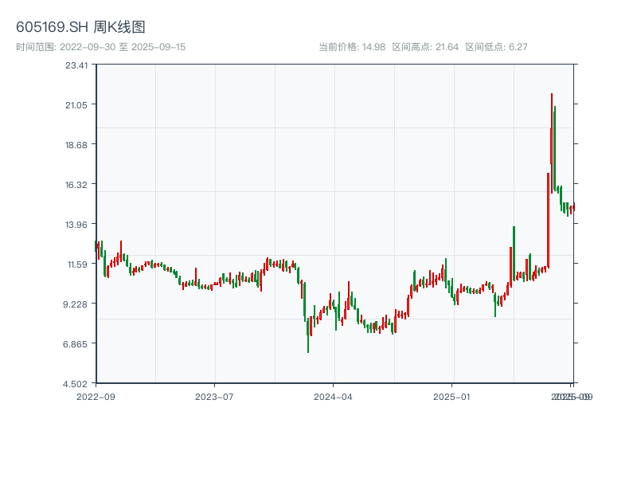Click the 23.41 y-axis price label

[76, 65]
